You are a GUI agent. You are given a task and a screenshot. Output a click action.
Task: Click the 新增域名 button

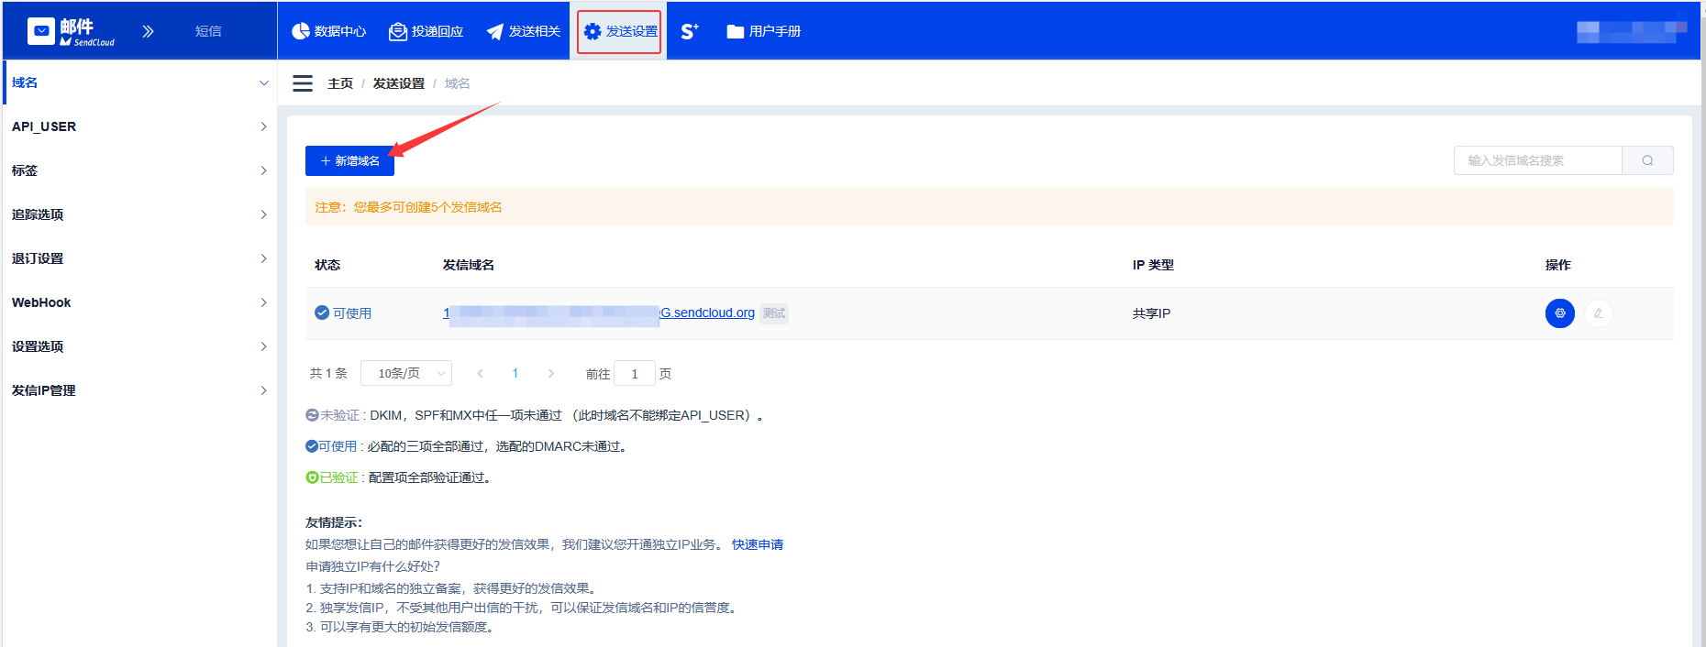click(349, 160)
